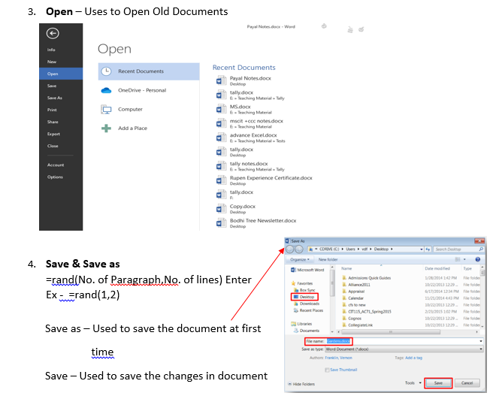This screenshot has width=496, height=408.
Task: Open the Info section in backstage
Action: coord(51,50)
